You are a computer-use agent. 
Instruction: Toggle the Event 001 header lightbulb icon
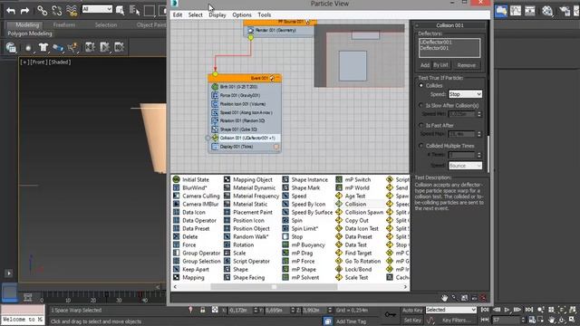272,78
